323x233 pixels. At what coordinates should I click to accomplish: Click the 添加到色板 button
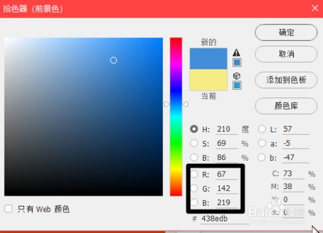click(286, 80)
